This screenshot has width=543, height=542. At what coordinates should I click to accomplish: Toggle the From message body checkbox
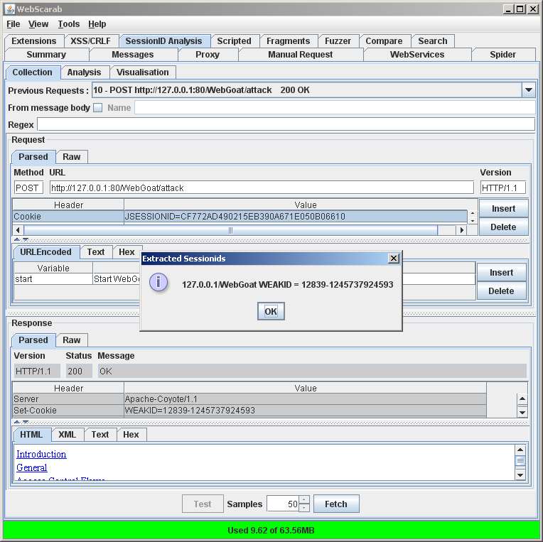[98, 108]
